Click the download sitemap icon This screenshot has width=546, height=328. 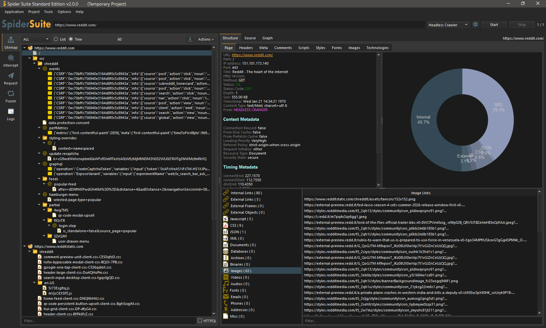click(190, 39)
